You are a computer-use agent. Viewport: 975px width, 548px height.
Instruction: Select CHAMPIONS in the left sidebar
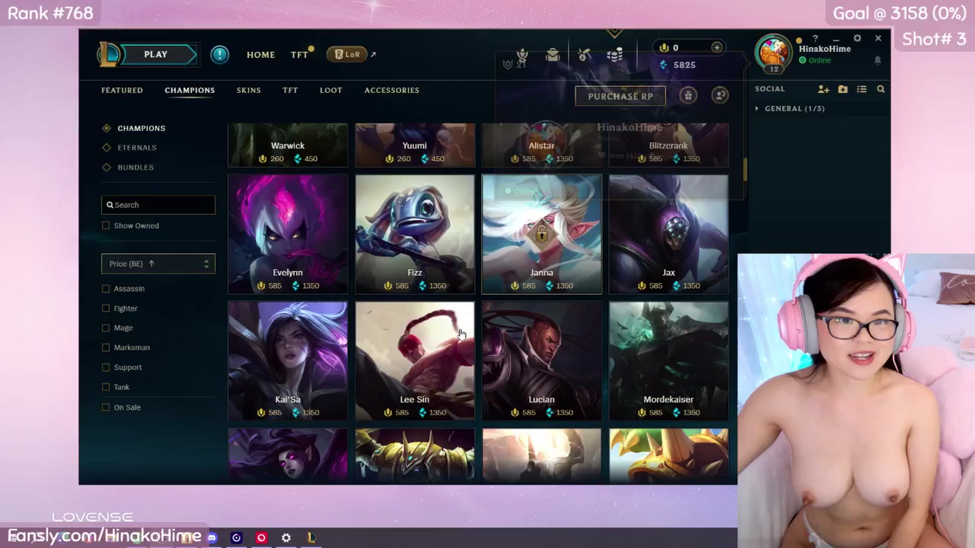[x=141, y=128]
